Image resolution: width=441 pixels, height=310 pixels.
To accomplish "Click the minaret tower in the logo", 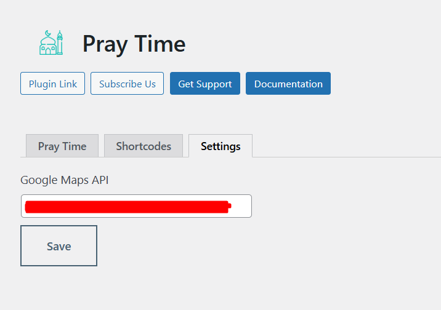I will [60, 42].
